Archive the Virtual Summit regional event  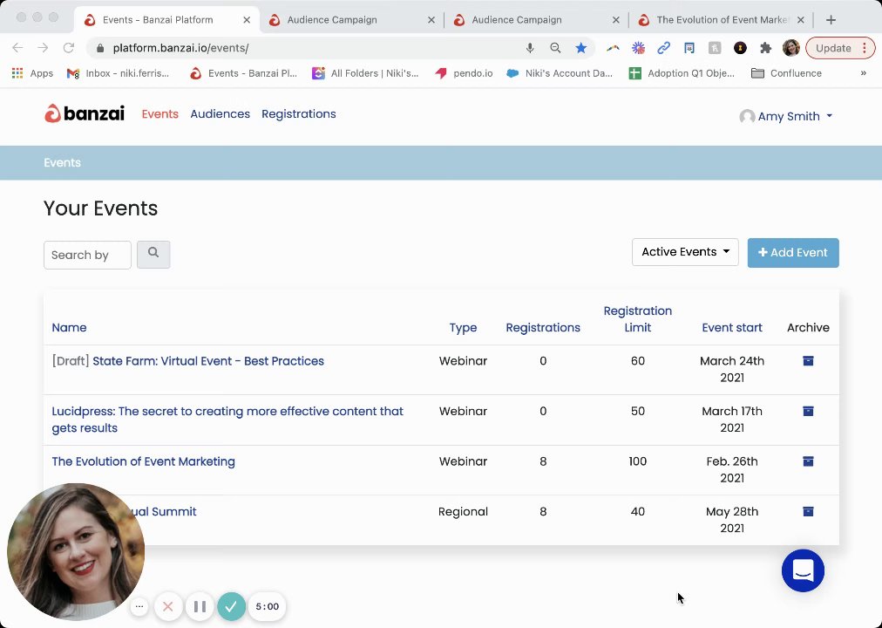pos(808,511)
